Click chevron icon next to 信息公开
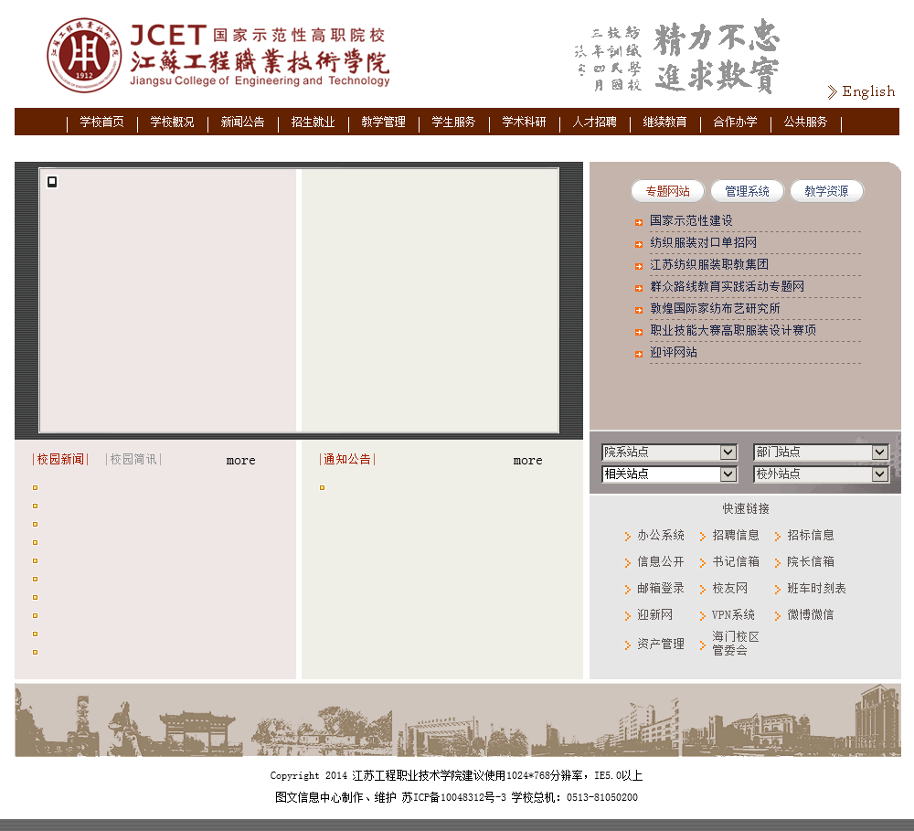The height and width of the screenshot is (831, 914). 627,563
